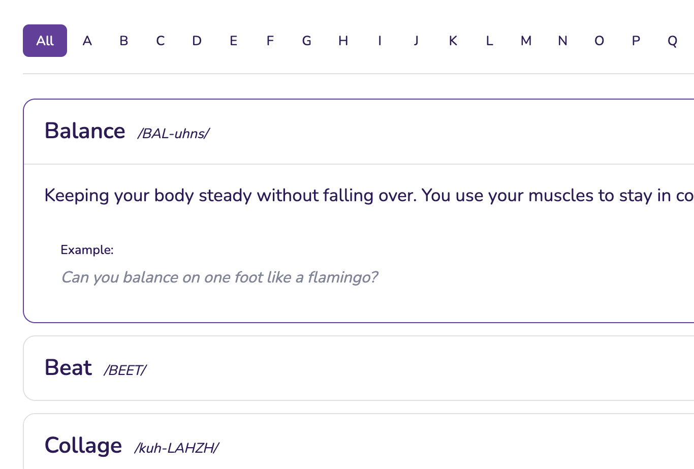This screenshot has width=694, height=469.
Task: Jump to letter I terms
Action: pyautogui.click(x=380, y=41)
